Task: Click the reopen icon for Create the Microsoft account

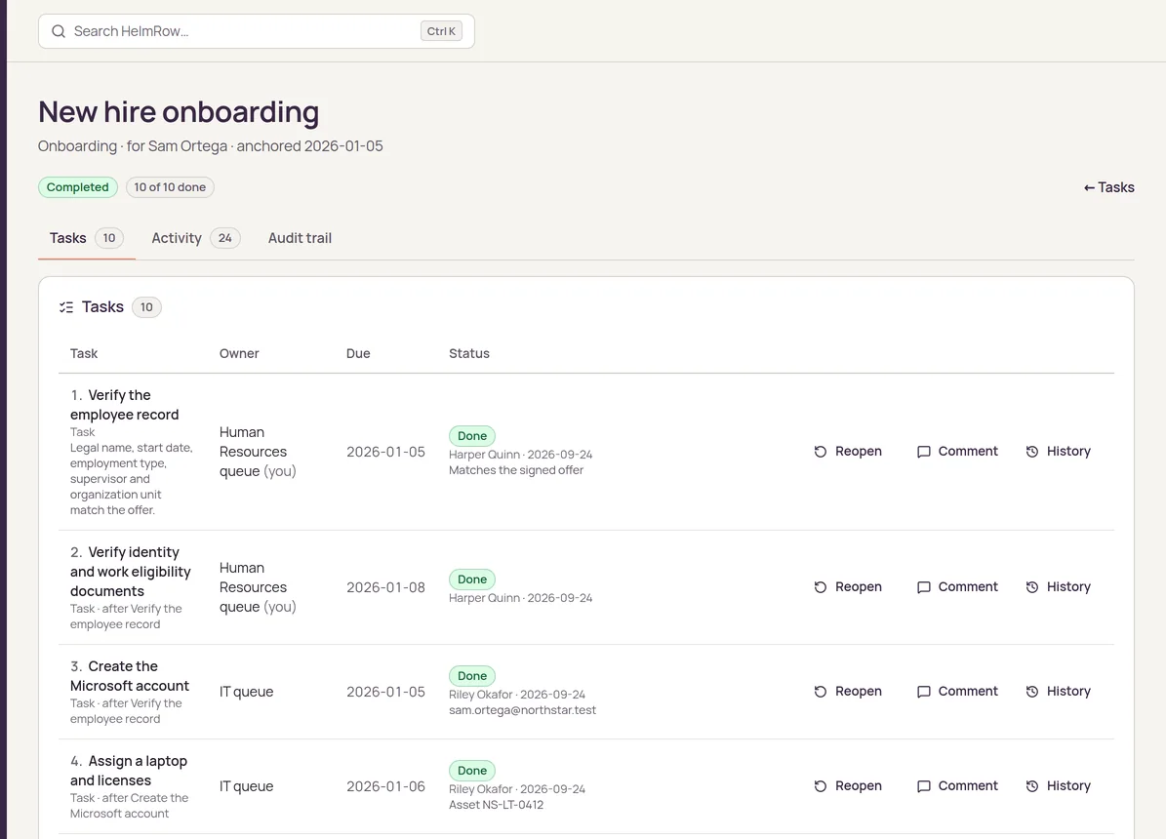Action: 821,692
